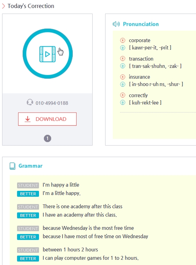Viewport: 196px width, 265px height.
Task: Click the red X icon beside corporate
Action: (x=123, y=40)
